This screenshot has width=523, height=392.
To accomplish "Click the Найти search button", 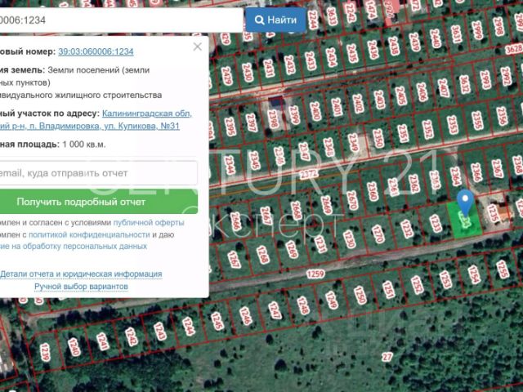I will coord(276,20).
